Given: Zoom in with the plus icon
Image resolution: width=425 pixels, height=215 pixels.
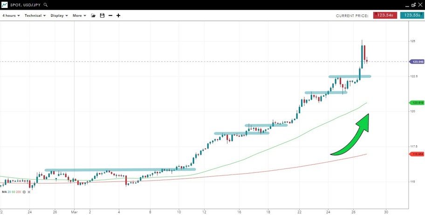Looking at the screenshot, I should (x=118, y=15).
